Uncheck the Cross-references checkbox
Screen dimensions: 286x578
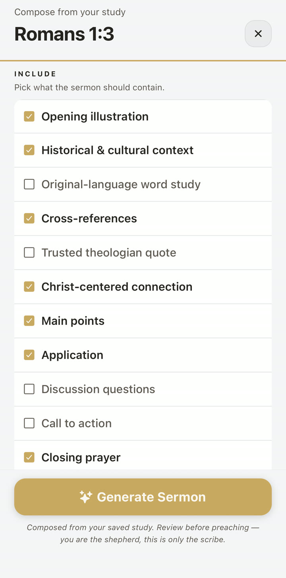(x=29, y=218)
